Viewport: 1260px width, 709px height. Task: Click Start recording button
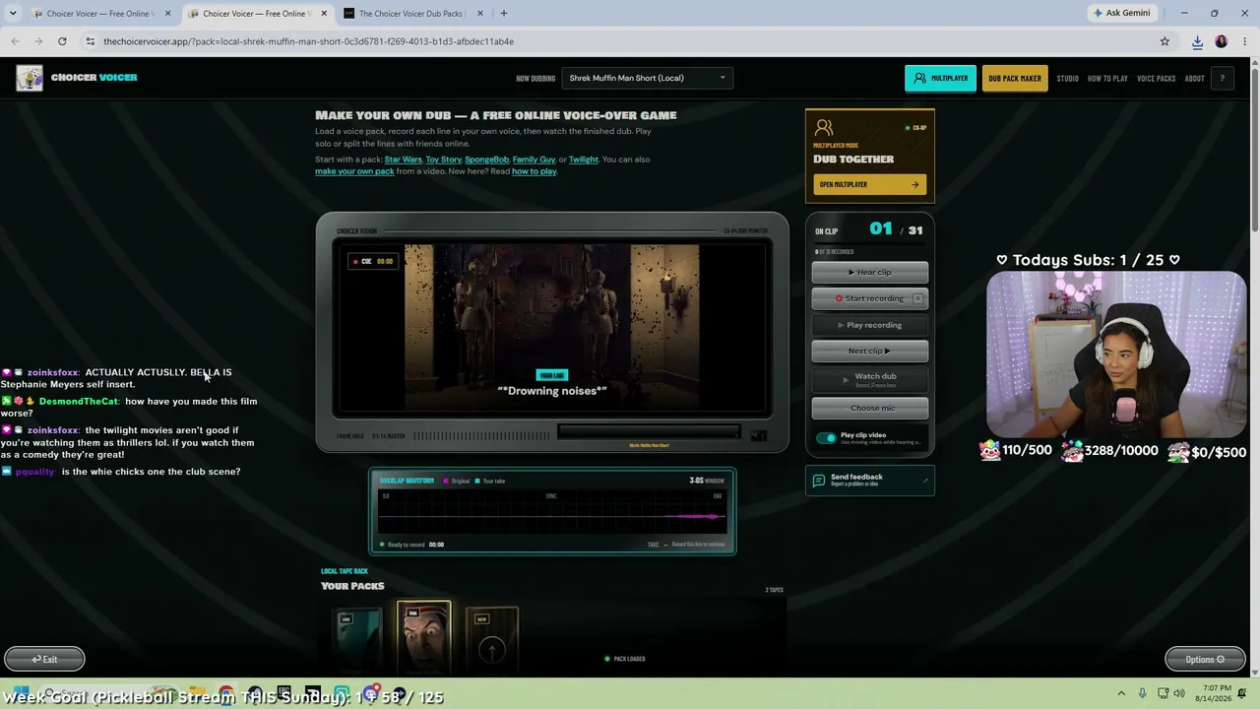tap(869, 298)
